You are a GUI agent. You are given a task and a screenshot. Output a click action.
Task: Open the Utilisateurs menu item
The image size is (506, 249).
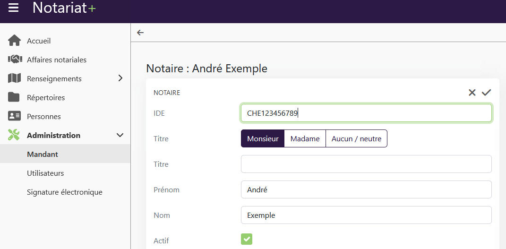pos(45,173)
